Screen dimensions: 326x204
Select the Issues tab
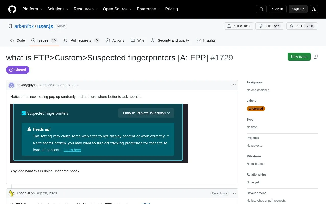tap(44, 40)
